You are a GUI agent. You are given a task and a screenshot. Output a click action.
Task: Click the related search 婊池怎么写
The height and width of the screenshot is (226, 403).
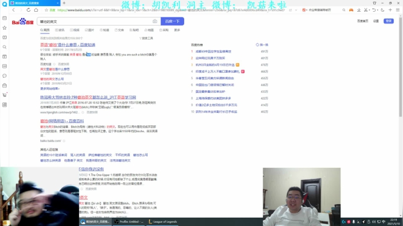click(140, 155)
